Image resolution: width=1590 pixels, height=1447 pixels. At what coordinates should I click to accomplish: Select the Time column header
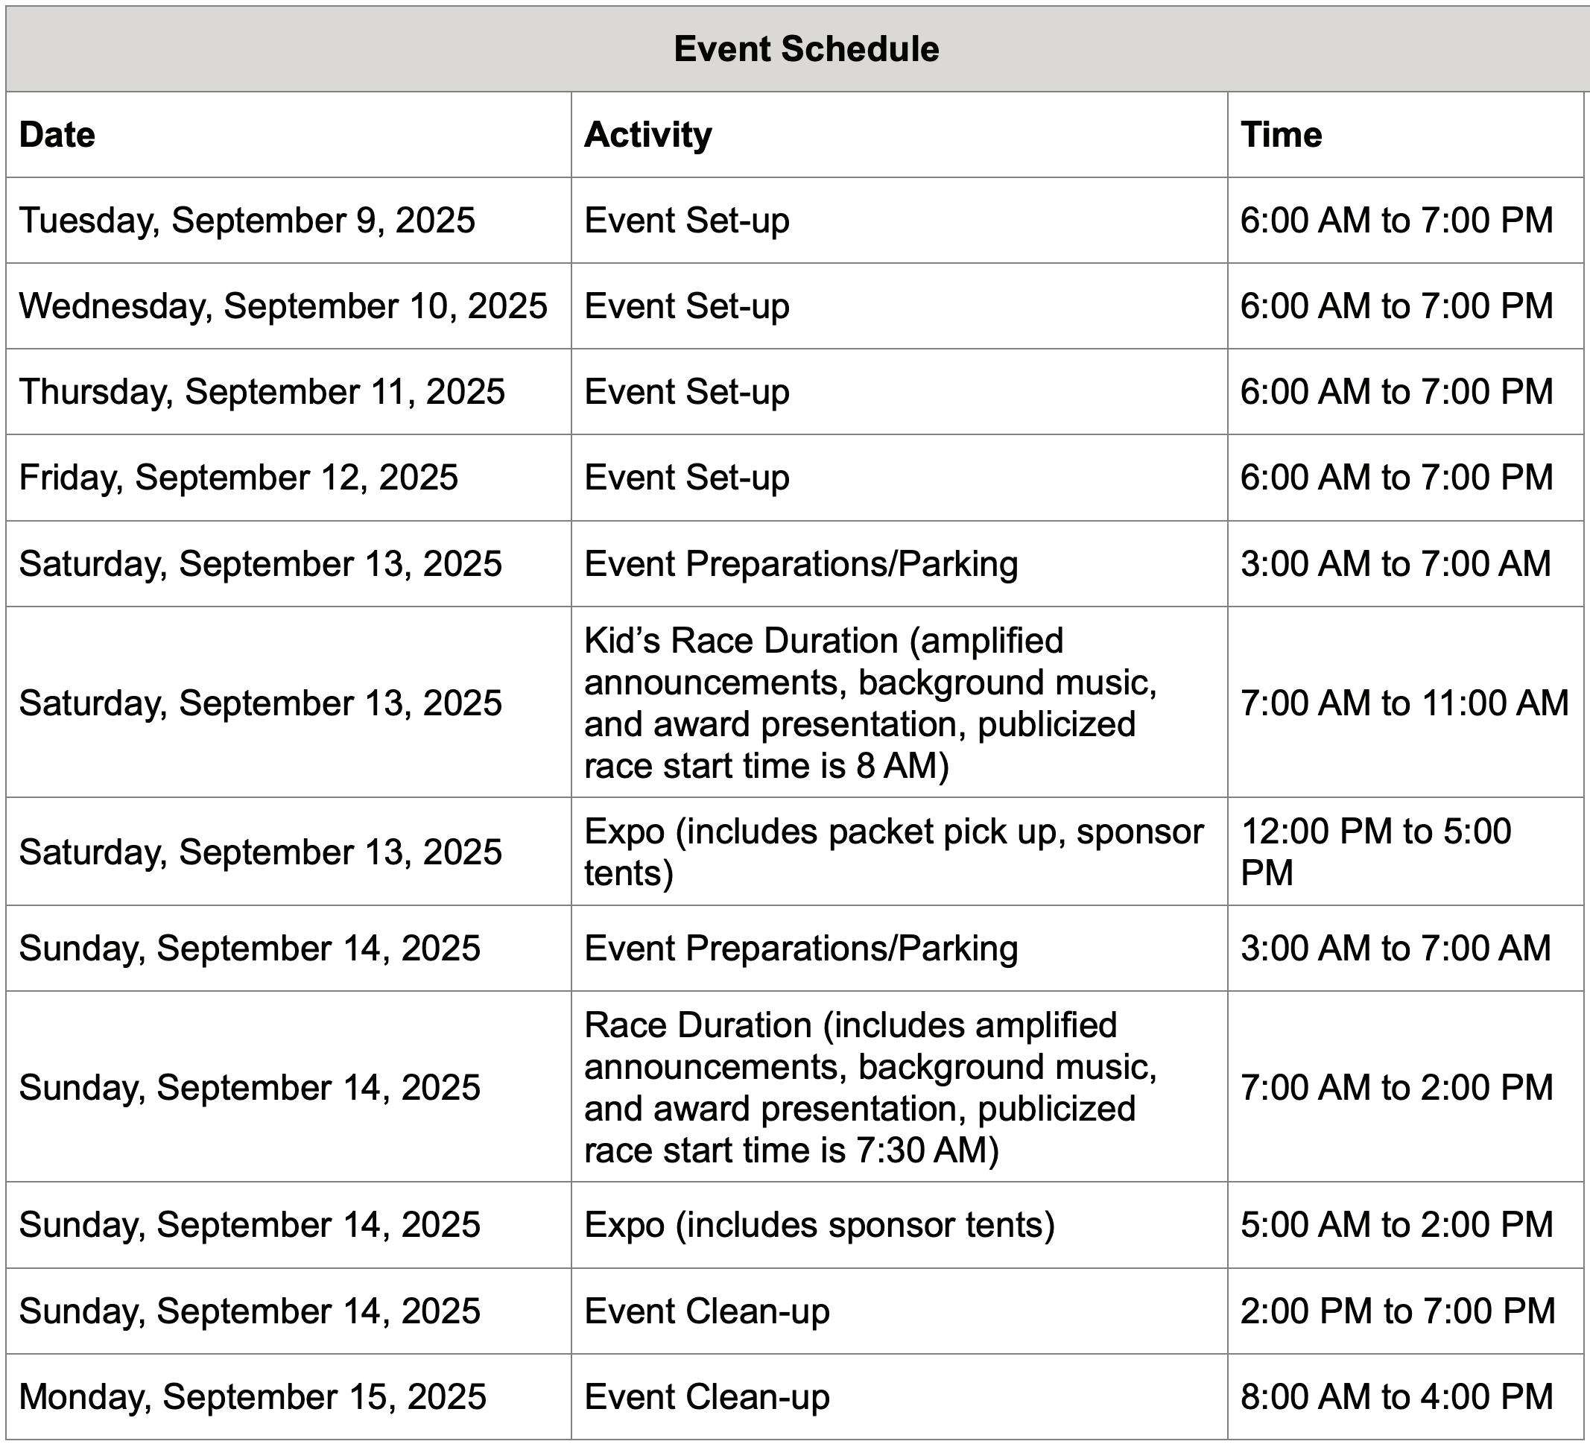tap(1281, 135)
